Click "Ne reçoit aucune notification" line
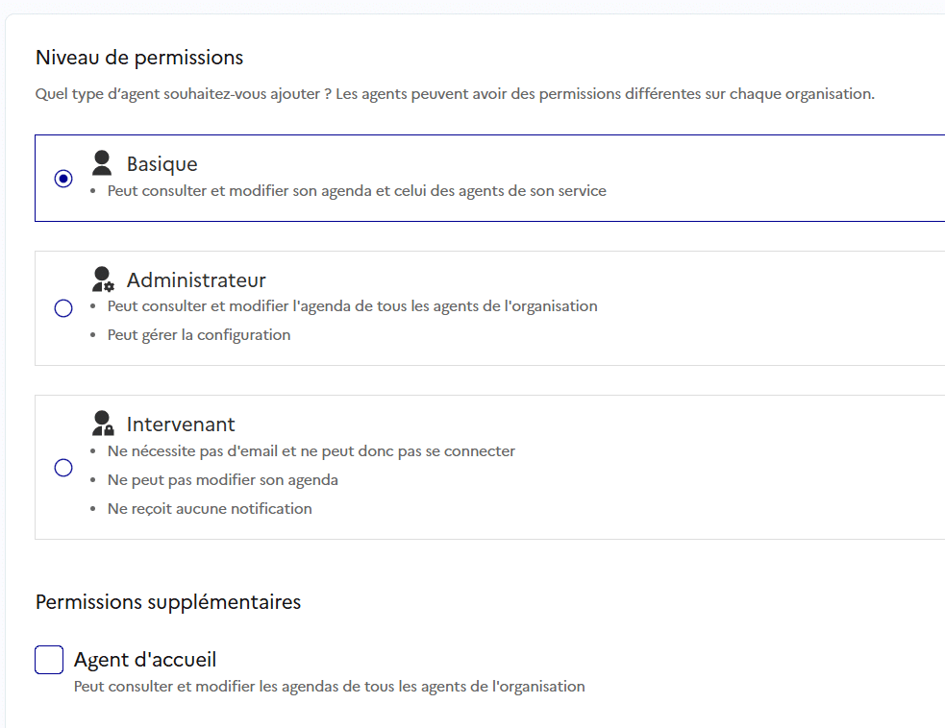 [210, 509]
